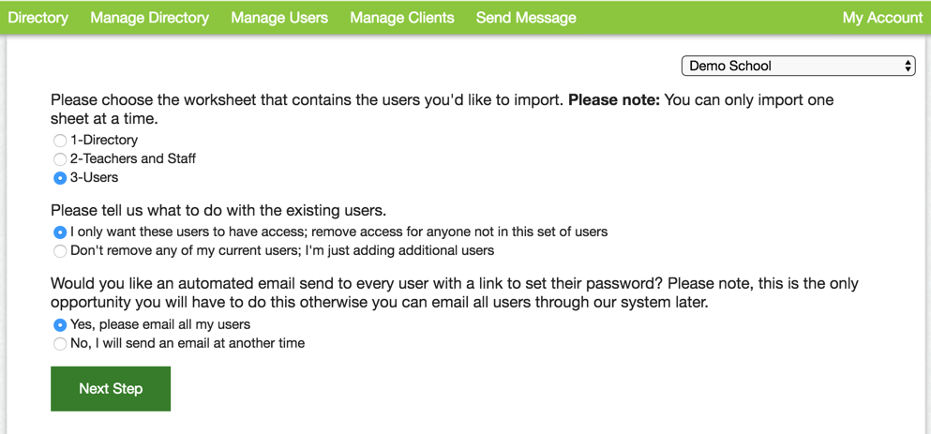Open My Account link
This screenshot has width=931, height=434.
pos(881,18)
